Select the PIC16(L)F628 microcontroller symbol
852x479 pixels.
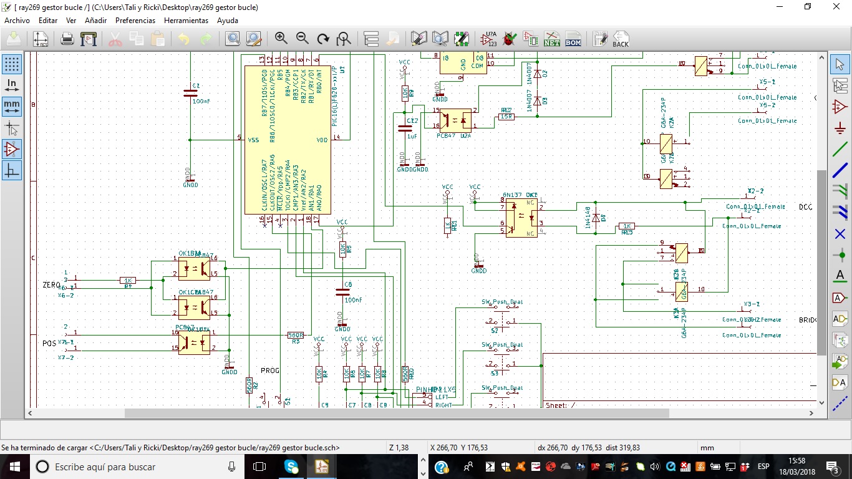tap(286, 139)
